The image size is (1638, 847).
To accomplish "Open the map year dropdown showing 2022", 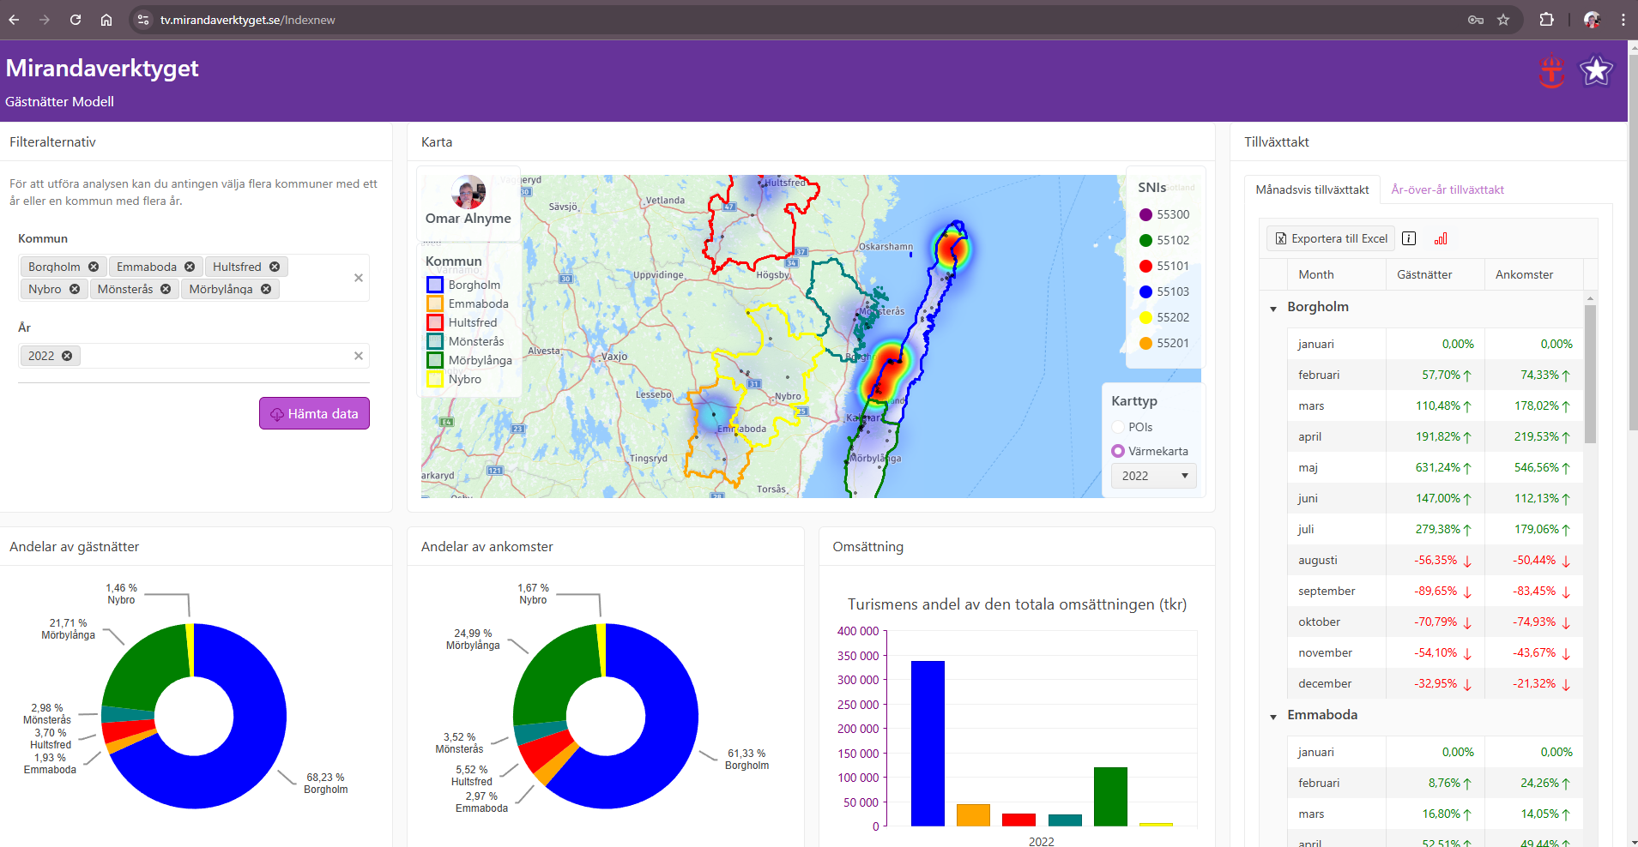I will 1153,476.
